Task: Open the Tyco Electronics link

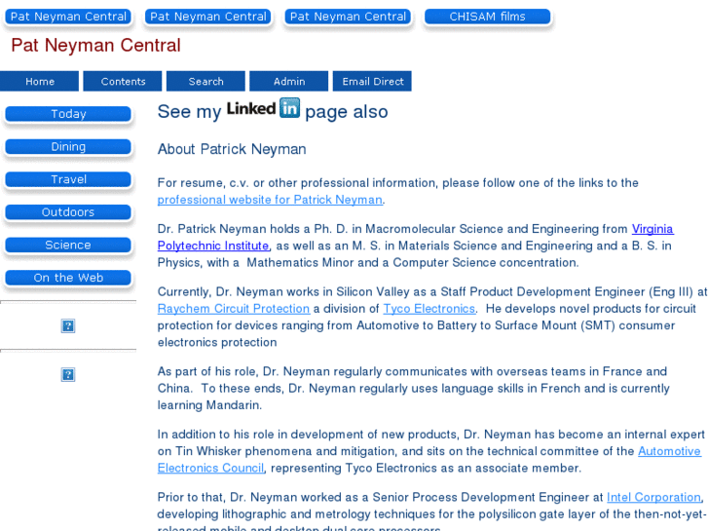Action: pyautogui.click(x=429, y=309)
